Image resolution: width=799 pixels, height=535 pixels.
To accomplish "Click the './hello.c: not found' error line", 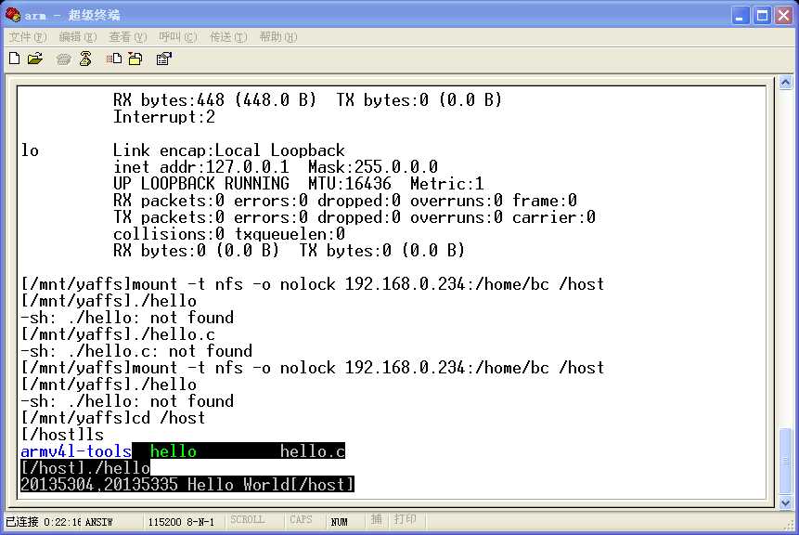I will (x=136, y=351).
